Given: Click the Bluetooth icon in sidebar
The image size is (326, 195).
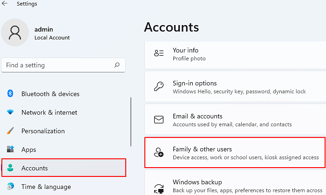Looking at the screenshot, I should (x=10, y=94).
